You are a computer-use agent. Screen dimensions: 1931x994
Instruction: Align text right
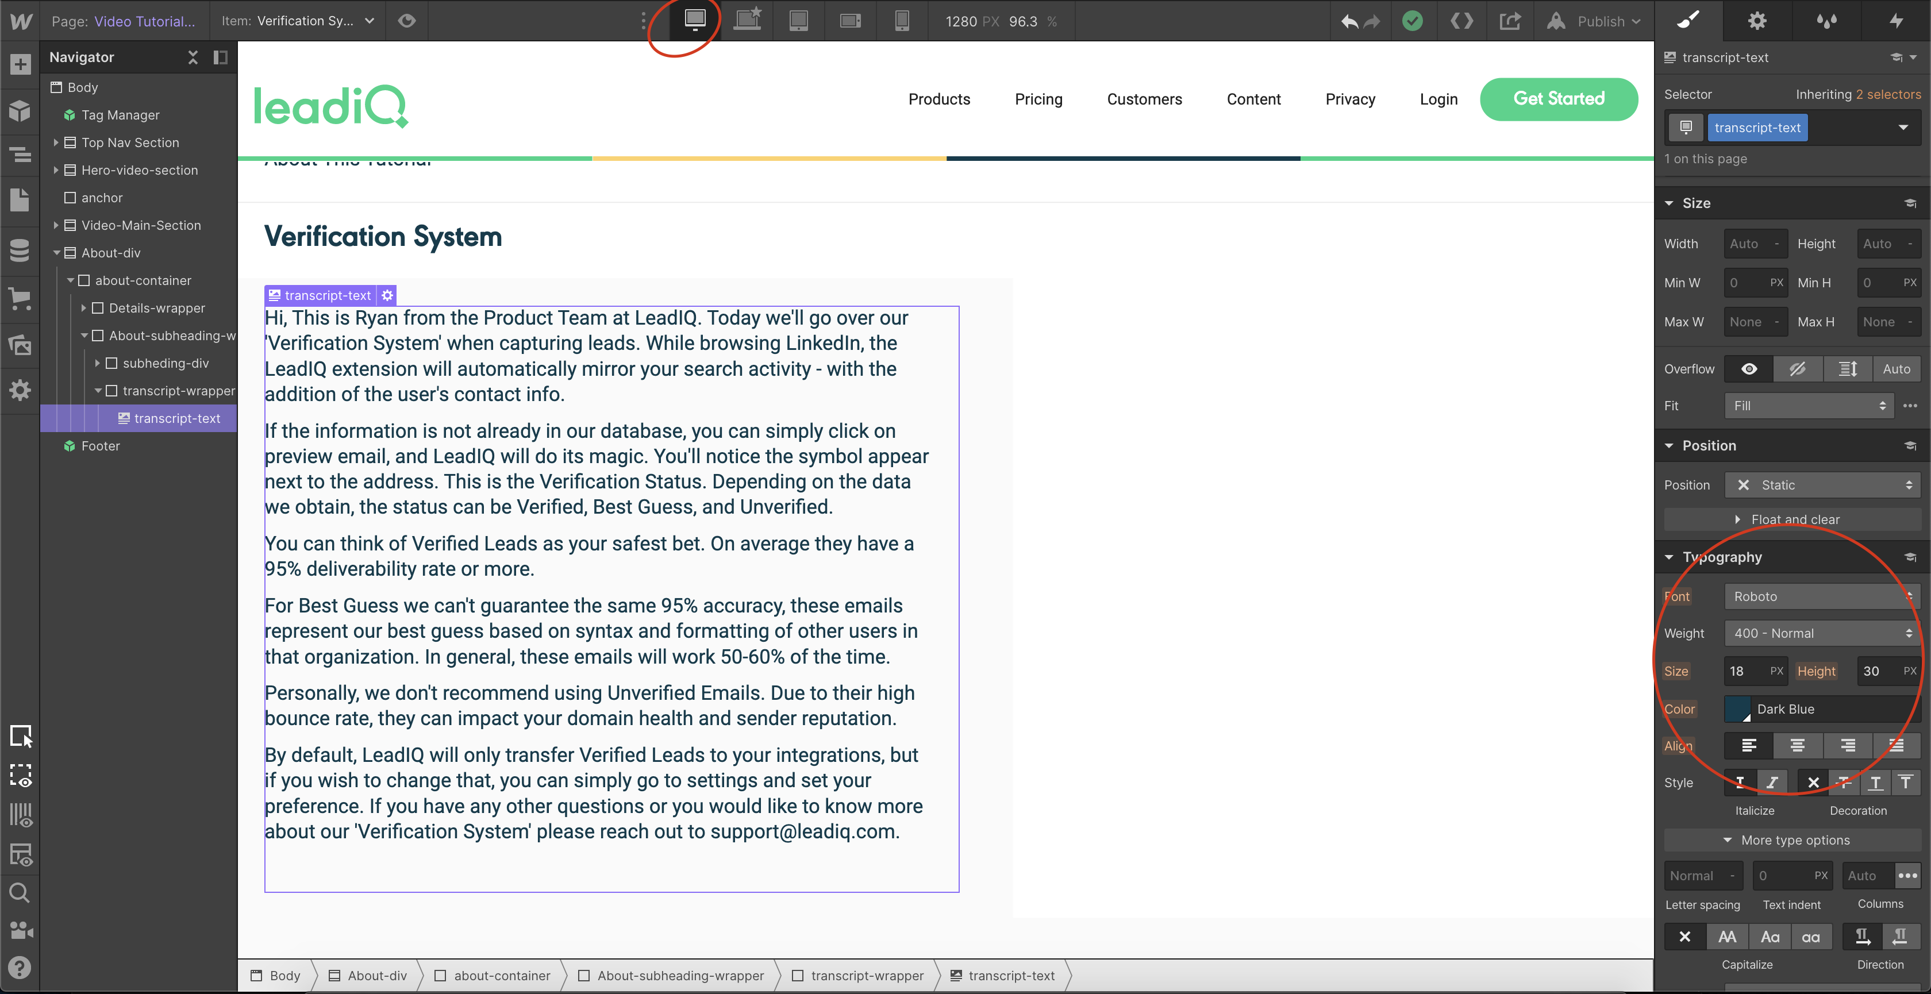(x=1847, y=745)
